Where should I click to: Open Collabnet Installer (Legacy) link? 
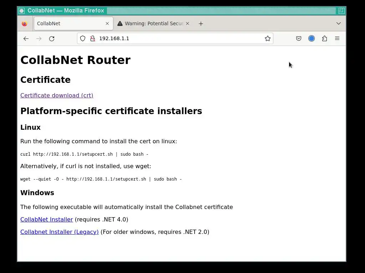pyautogui.click(x=60, y=232)
